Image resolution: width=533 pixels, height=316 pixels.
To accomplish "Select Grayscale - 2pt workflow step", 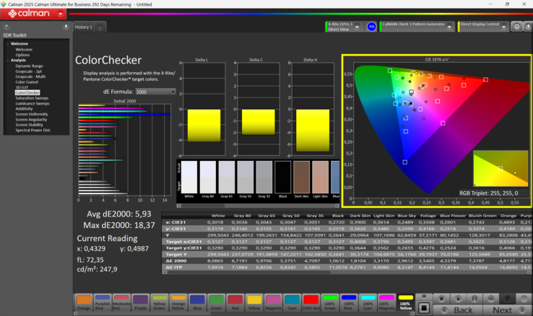I will coord(29,71).
